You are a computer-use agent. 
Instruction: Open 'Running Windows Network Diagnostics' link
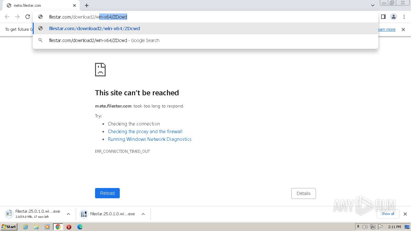coord(150,139)
